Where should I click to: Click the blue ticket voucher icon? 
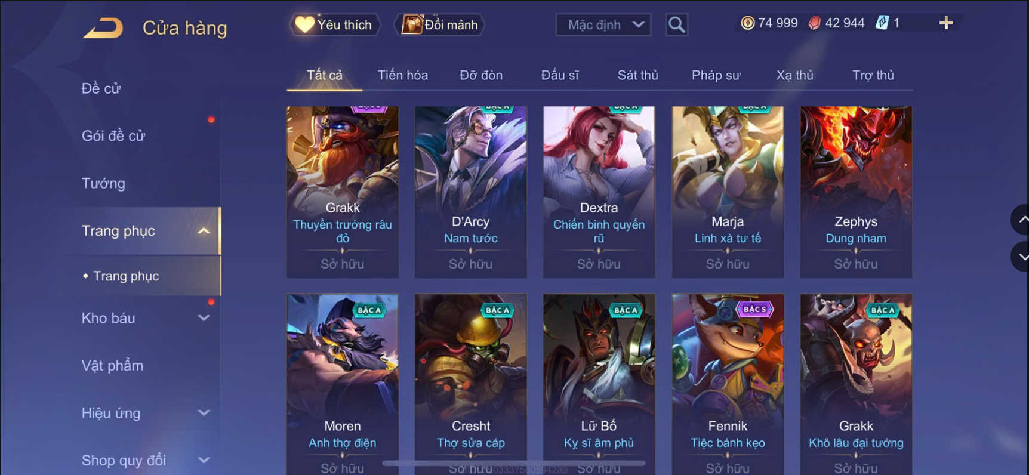tap(882, 23)
